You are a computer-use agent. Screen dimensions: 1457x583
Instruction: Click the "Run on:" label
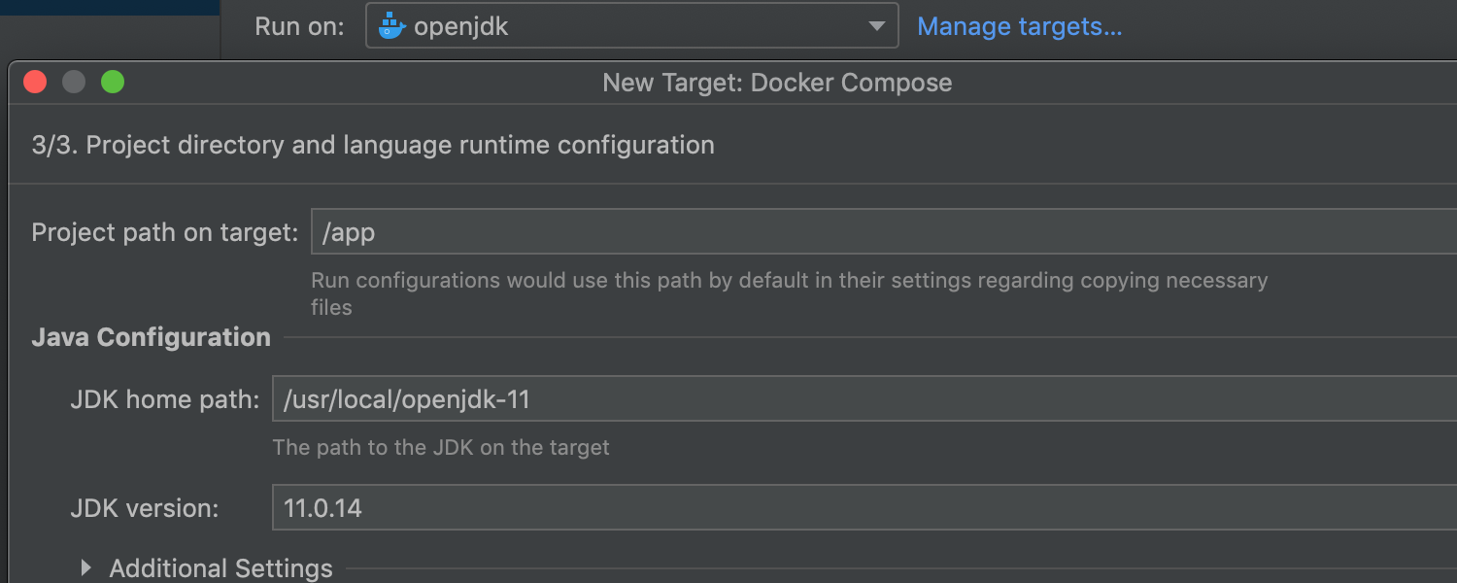click(x=299, y=27)
